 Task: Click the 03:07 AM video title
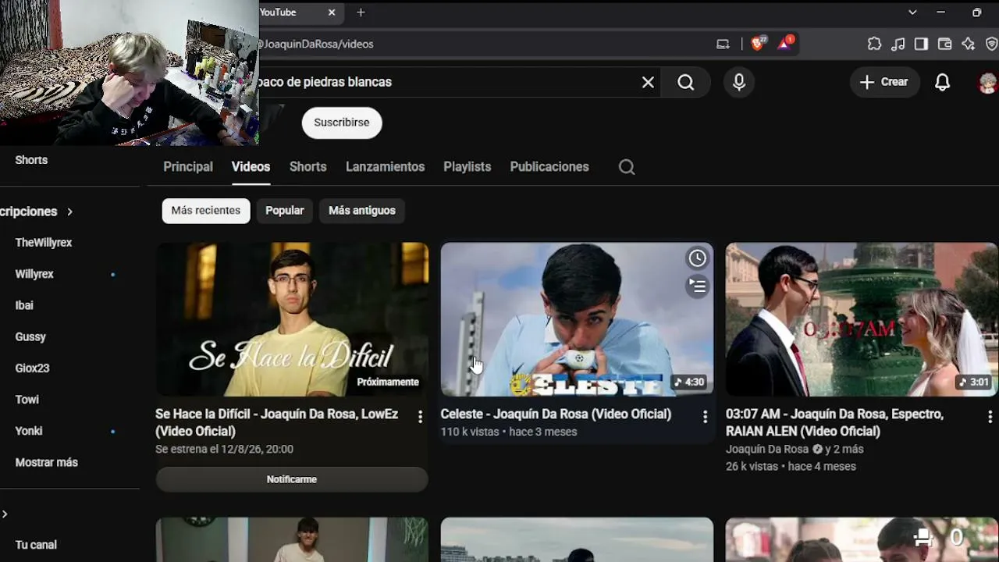click(835, 422)
